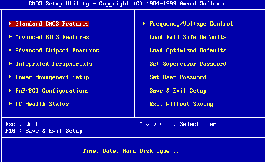This screenshot has height=162, width=265.
Task: Click the CMOS Setup Utility title text
Action: click(x=127, y=3)
